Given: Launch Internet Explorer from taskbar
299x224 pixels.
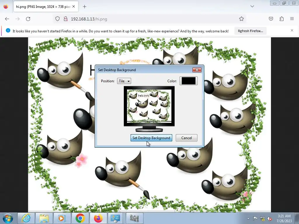Looking at the screenshot, I should pos(26,218).
